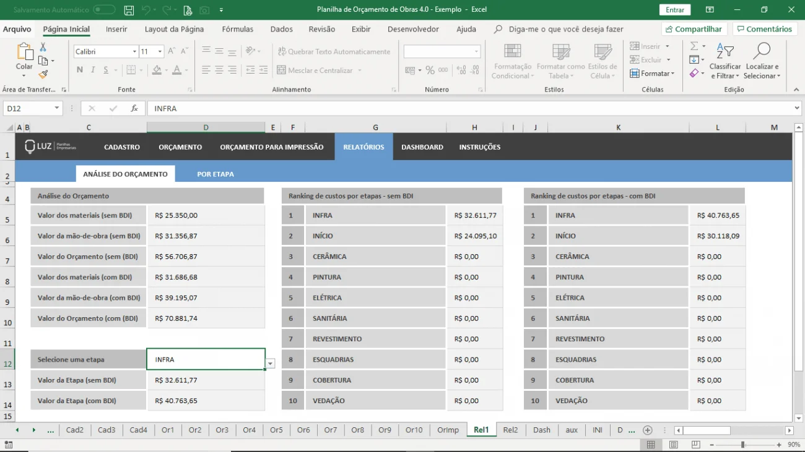
Task: Click the new sheet plus icon
Action: click(x=648, y=430)
